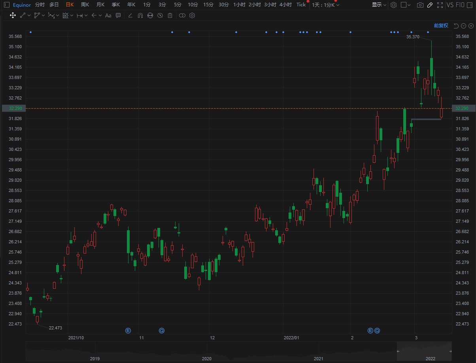Select the comment bubble note tool

[118, 15]
